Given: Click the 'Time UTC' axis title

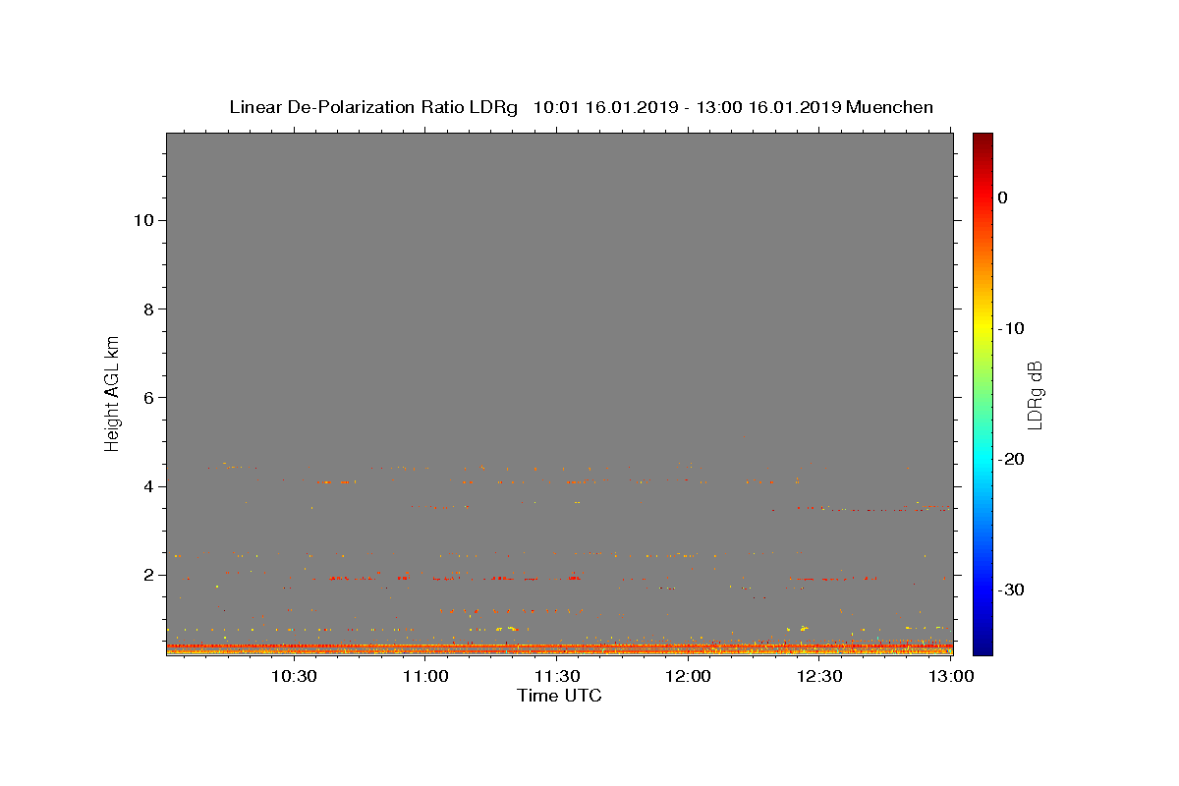Looking at the screenshot, I should coord(559,696).
